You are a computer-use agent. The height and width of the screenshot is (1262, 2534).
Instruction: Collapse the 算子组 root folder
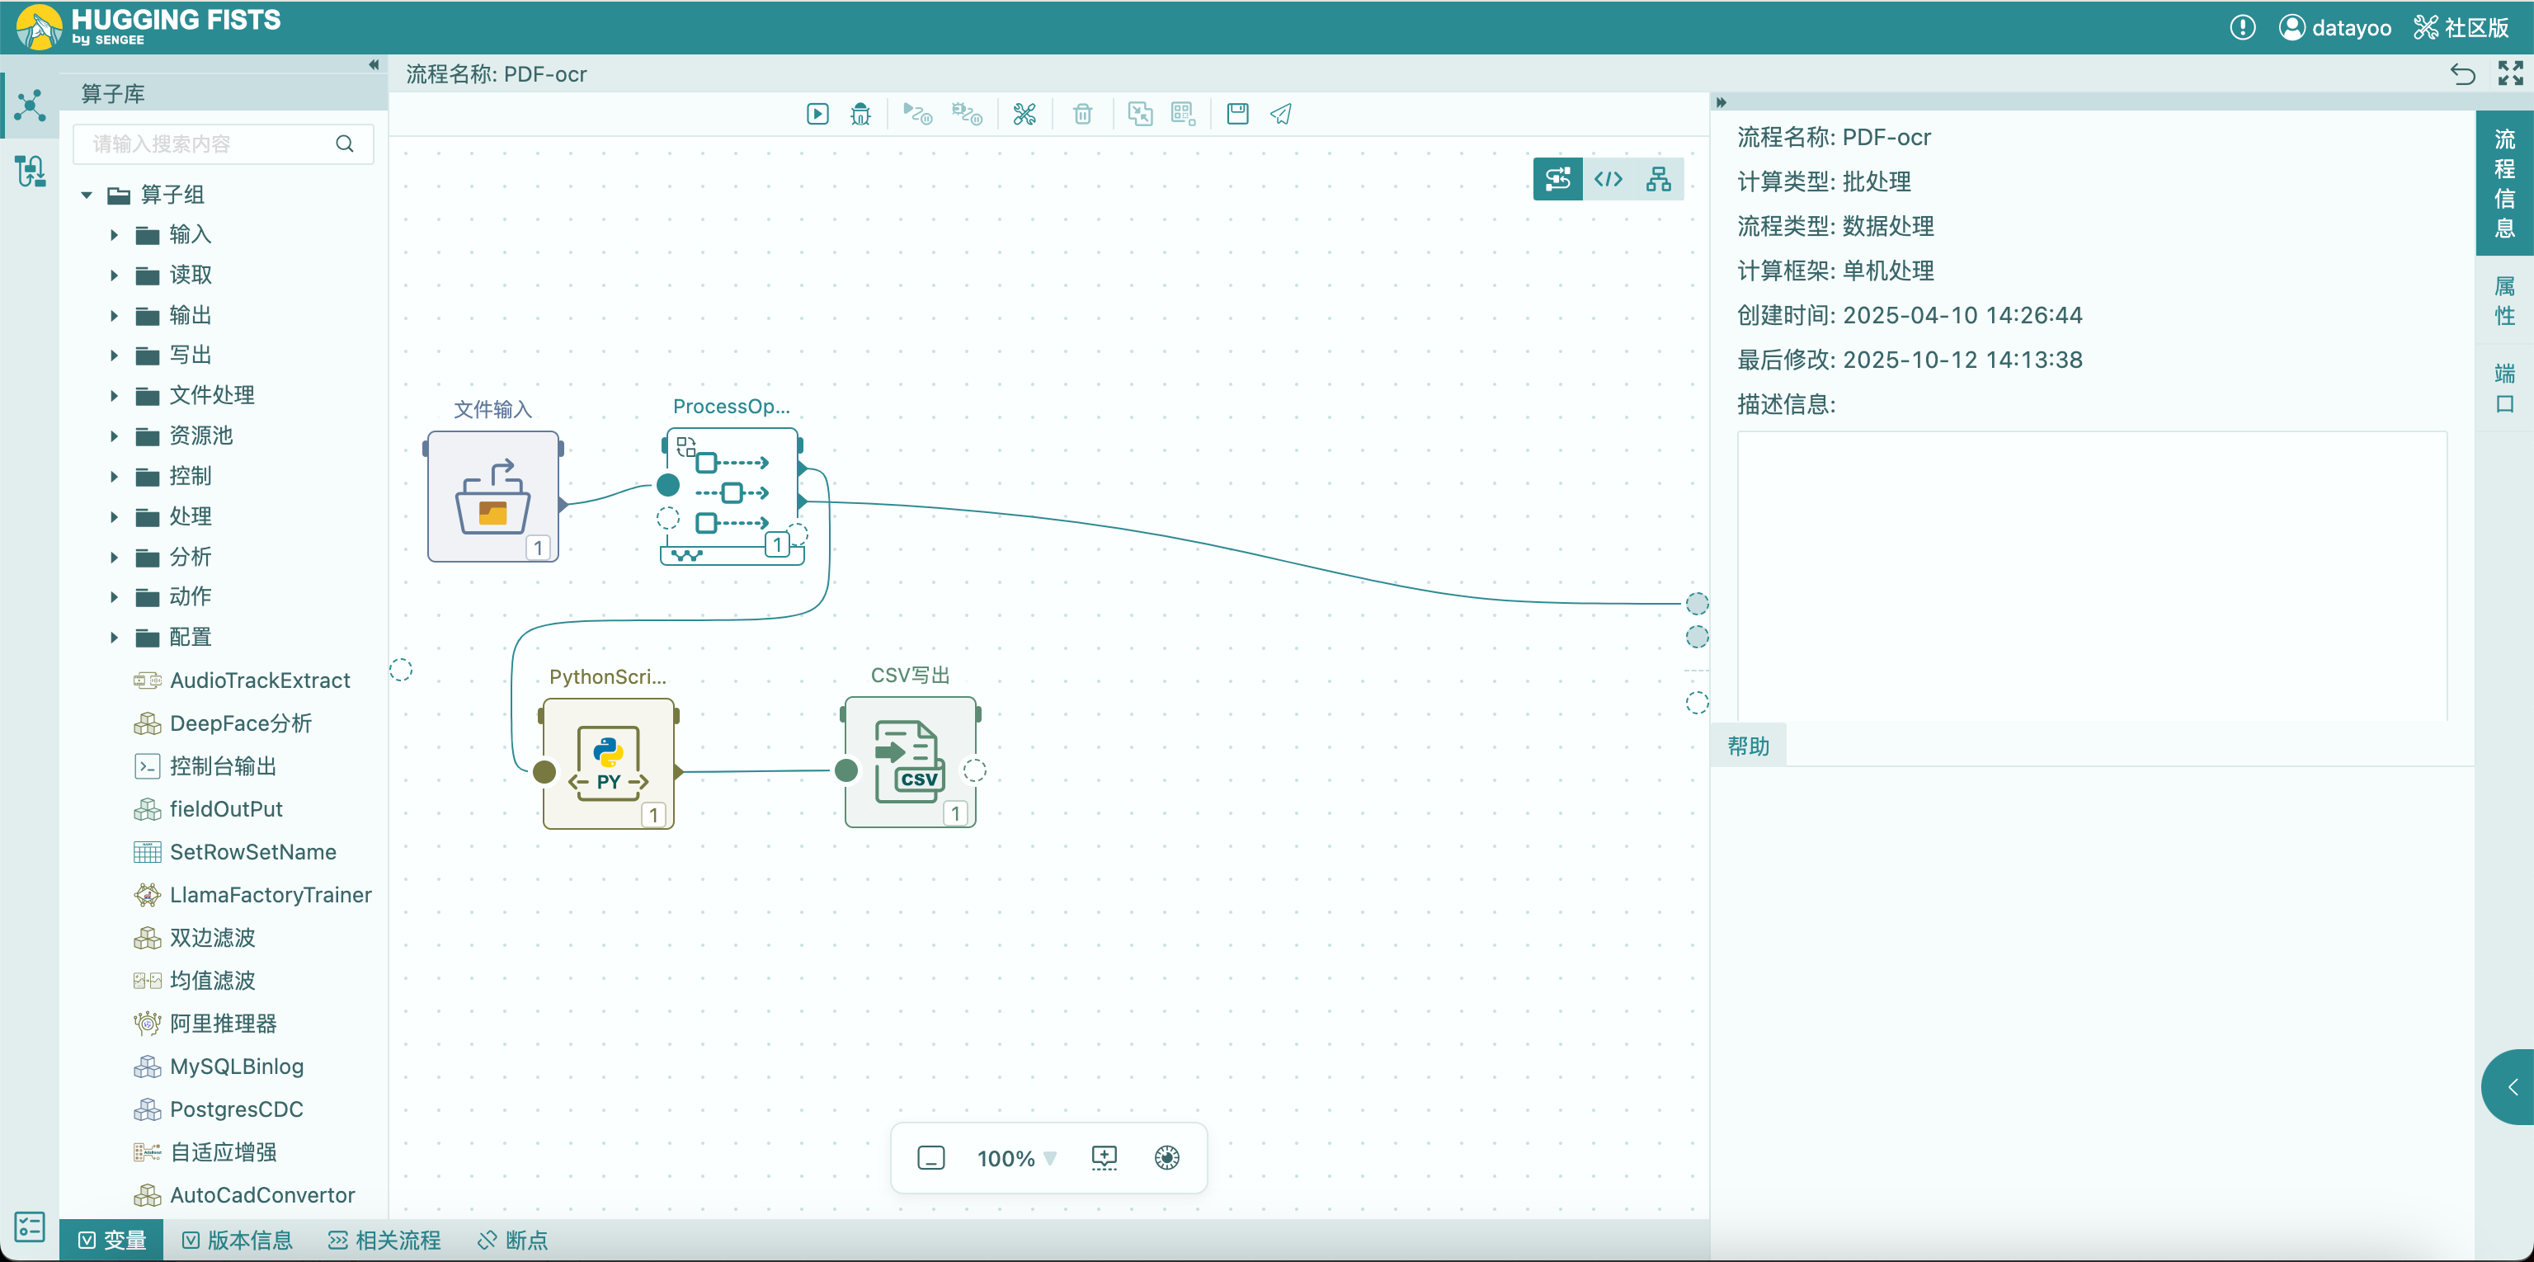[87, 195]
